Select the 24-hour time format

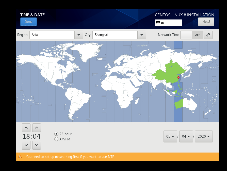click(x=63, y=134)
